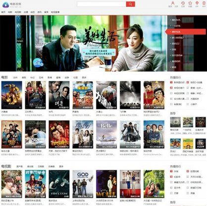The width and height of the screenshot is (207, 206).
Task: Filter TV series by 日韩剧
Action: (41, 166)
